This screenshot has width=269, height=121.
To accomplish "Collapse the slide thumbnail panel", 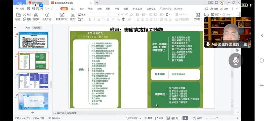I will [x=15, y=28].
